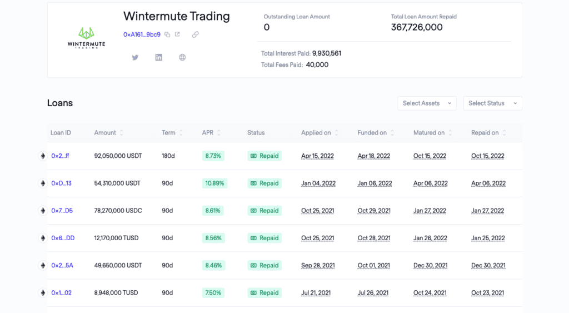Open the Select Status dropdown

(492, 103)
